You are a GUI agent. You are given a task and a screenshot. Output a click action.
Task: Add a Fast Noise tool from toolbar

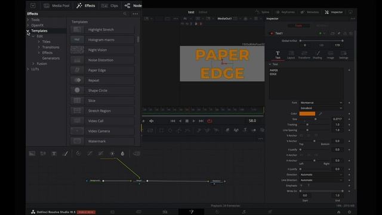click(x=43, y=153)
